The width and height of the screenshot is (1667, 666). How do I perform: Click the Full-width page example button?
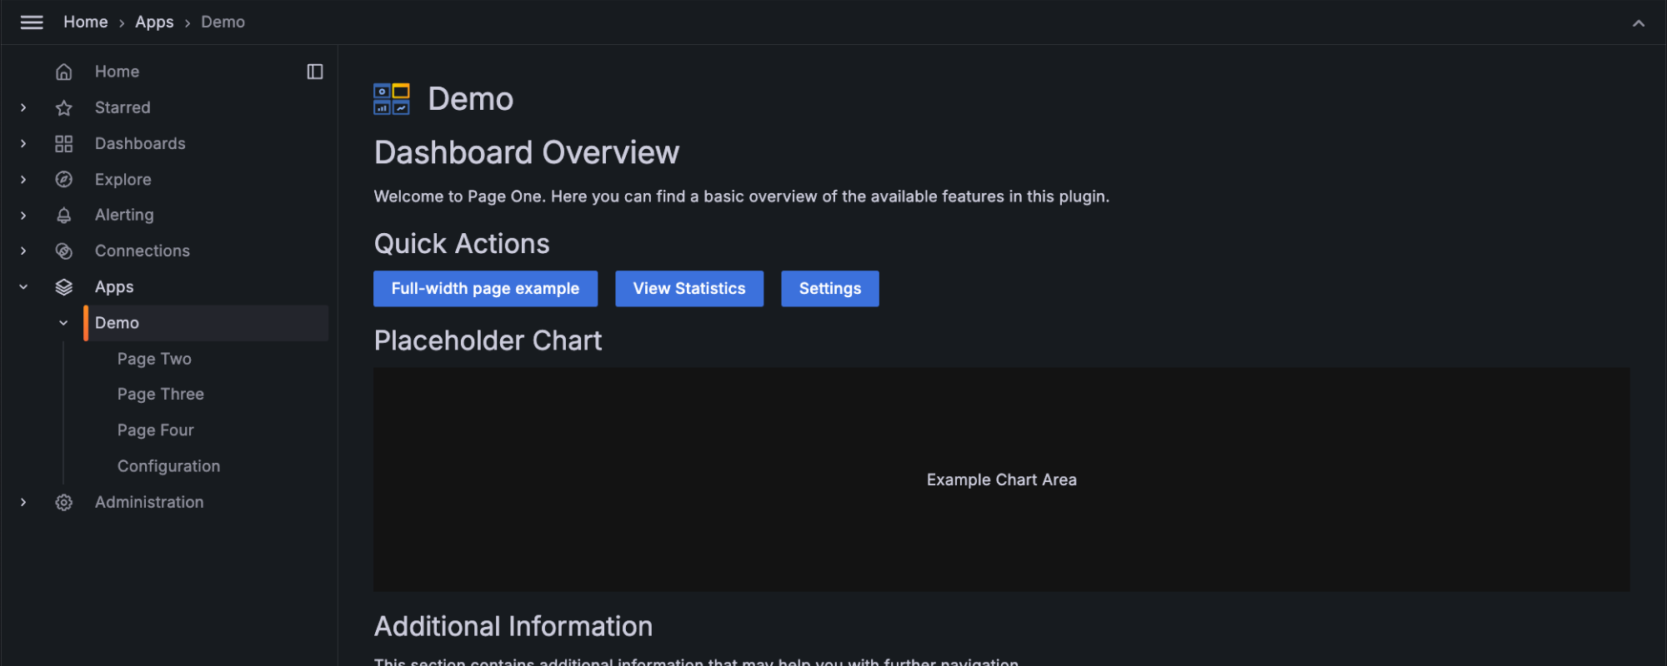pos(485,289)
